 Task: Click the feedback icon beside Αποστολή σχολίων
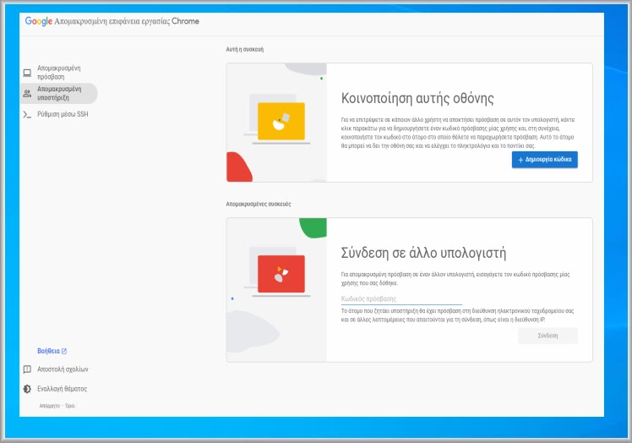tap(27, 369)
